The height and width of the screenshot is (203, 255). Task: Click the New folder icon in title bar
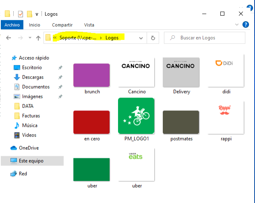pyautogui.click(x=29, y=14)
